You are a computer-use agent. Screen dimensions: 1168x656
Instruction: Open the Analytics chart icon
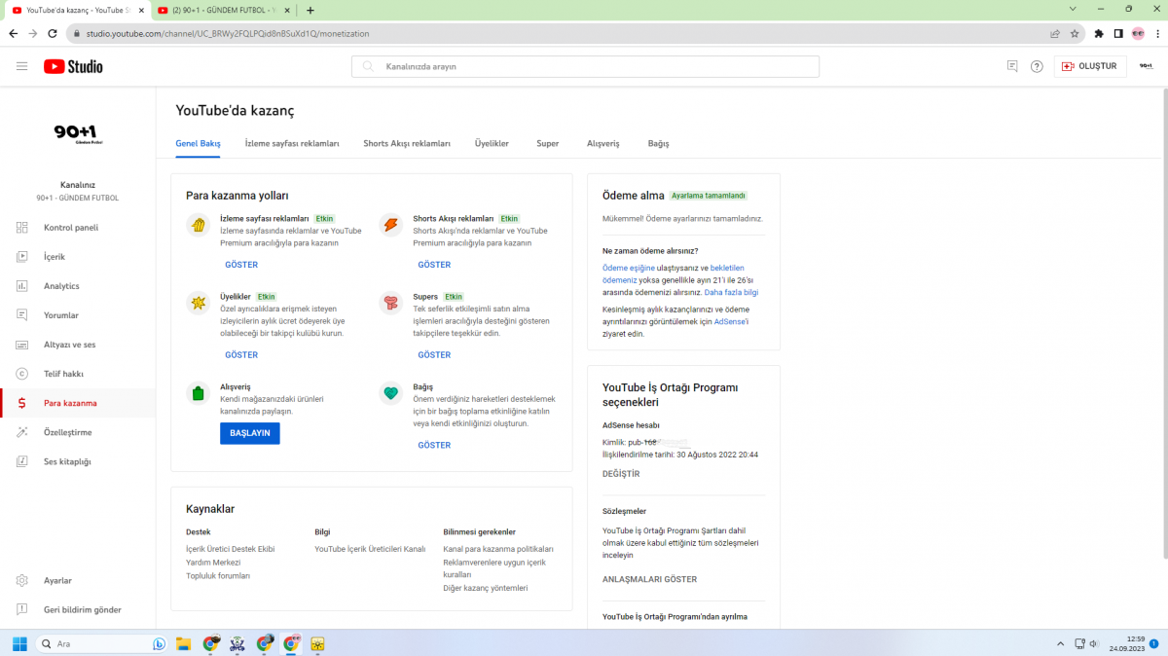[21, 286]
